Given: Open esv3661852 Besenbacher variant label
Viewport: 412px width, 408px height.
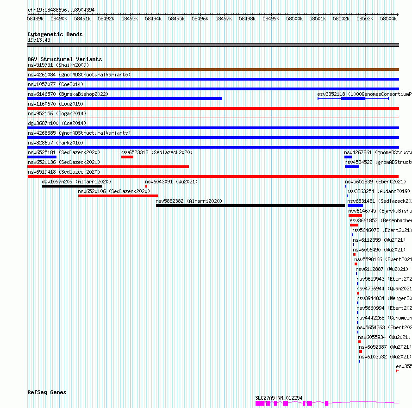Looking at the screenshot, I should coord(381,220).
